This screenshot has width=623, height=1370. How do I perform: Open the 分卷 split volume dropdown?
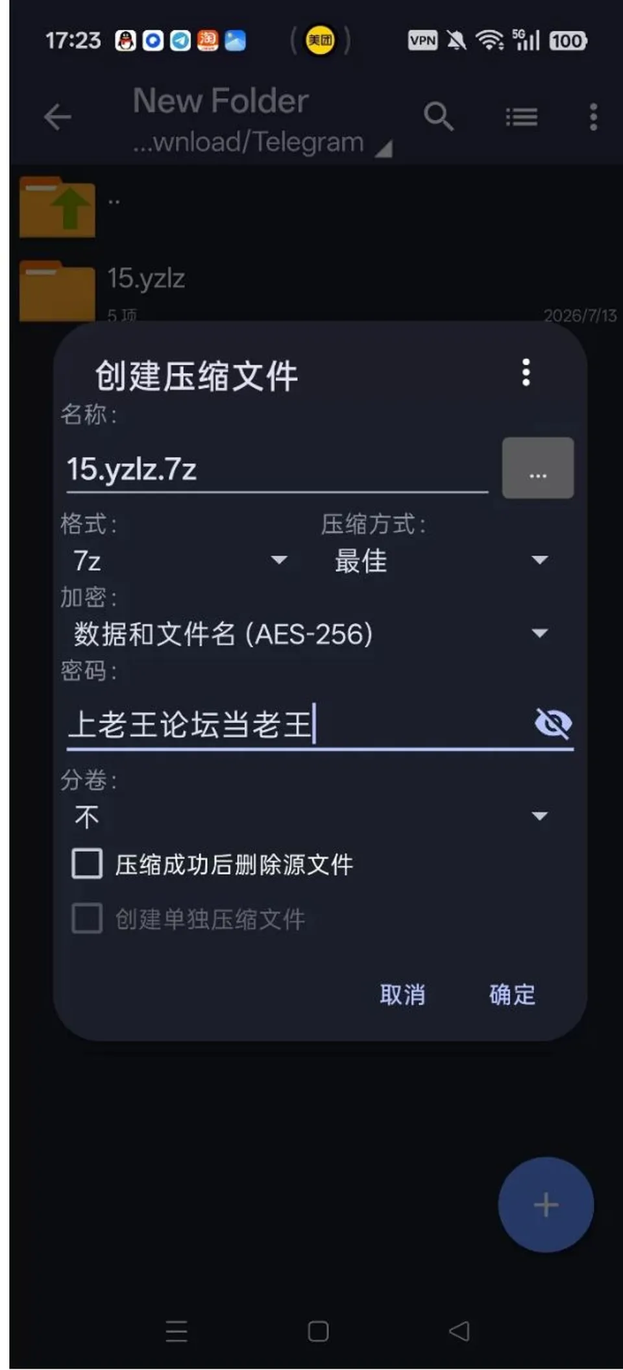(x=311, y=816)
